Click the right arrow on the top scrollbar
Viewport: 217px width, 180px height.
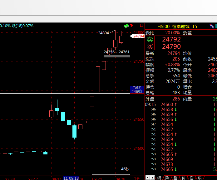click(213, 18)
